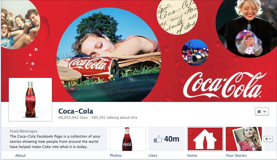This screenshot has width=277, height=160.
Task: Open the Photos bottle thumbnail
Action: point(128,139)
